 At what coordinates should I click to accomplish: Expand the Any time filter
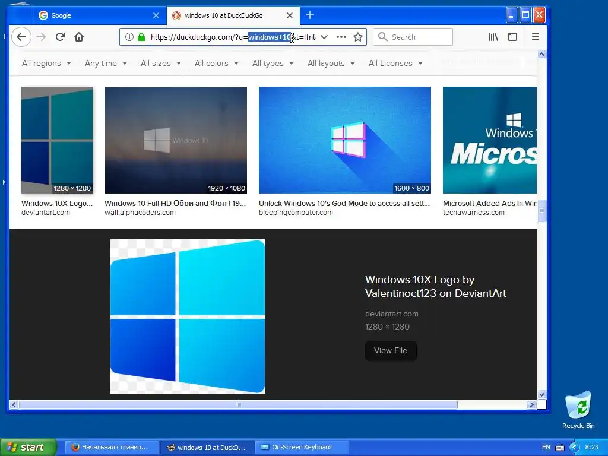[106, 63]
